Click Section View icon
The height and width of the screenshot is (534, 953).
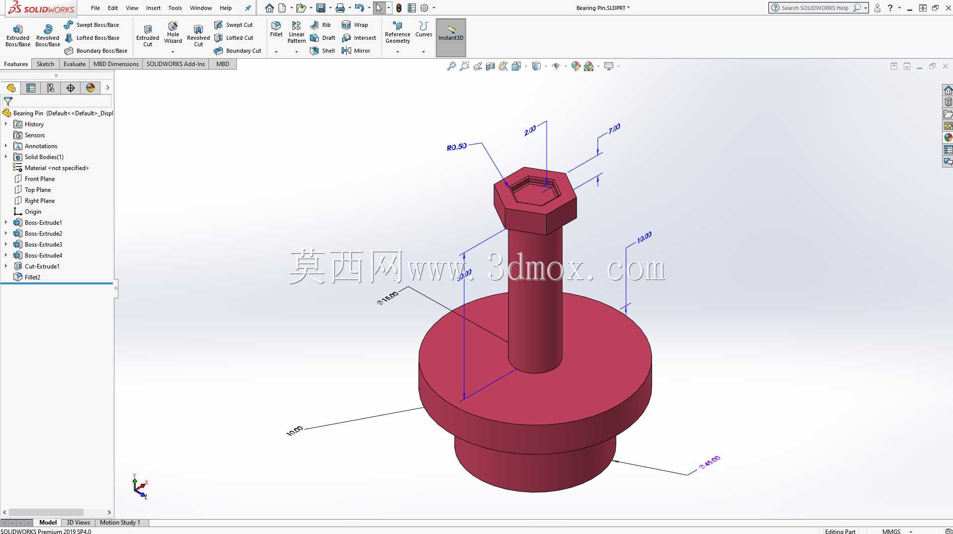tap(490, 66)
